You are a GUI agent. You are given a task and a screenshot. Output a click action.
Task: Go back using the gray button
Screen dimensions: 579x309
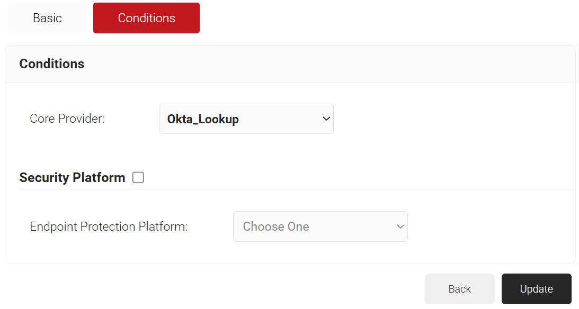459,289
